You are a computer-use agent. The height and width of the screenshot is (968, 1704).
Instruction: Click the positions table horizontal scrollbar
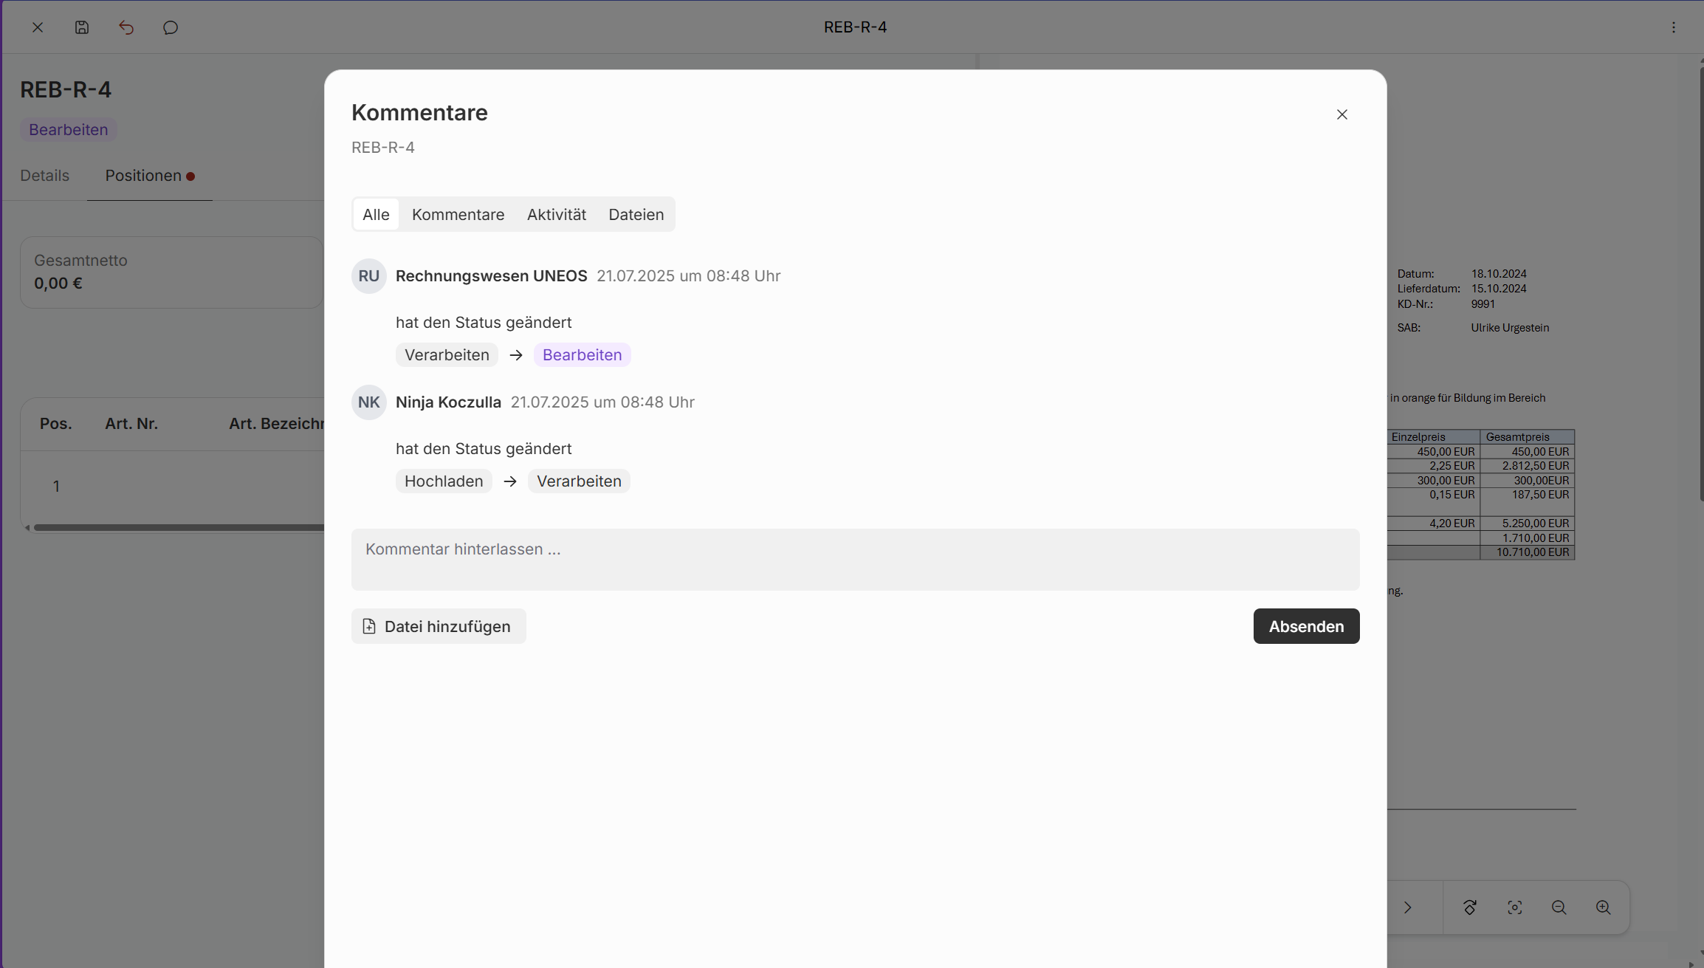point(177,528)
